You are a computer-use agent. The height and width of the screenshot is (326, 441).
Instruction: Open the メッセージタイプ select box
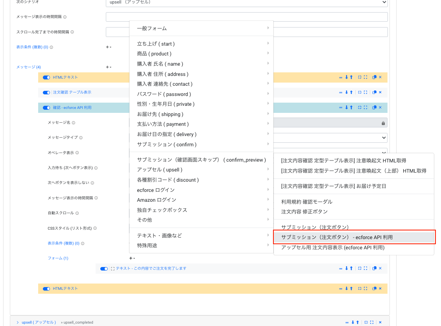pyautogui.click(x=330, y=138)
